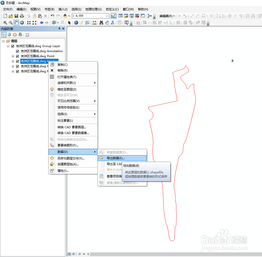Select the Zoom In tool
Viewport: 262px width, 257px height.
(x=5, y=22)
